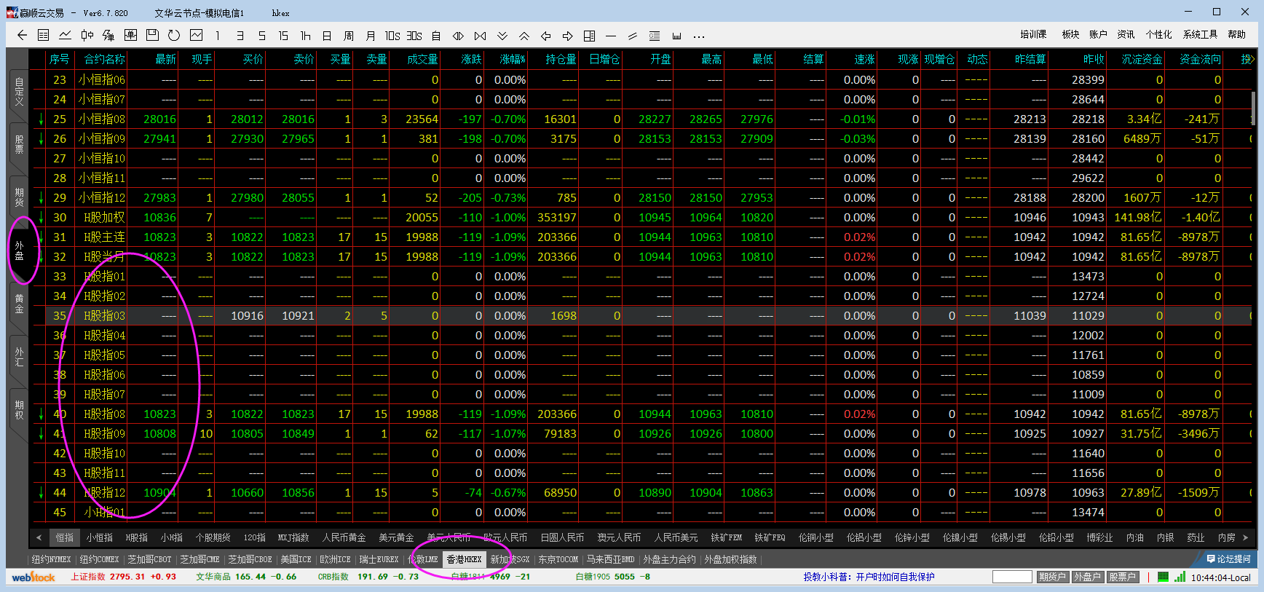Click the split-window layout icon

(589, 35)
